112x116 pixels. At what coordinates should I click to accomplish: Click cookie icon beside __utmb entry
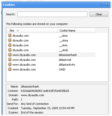10,50
